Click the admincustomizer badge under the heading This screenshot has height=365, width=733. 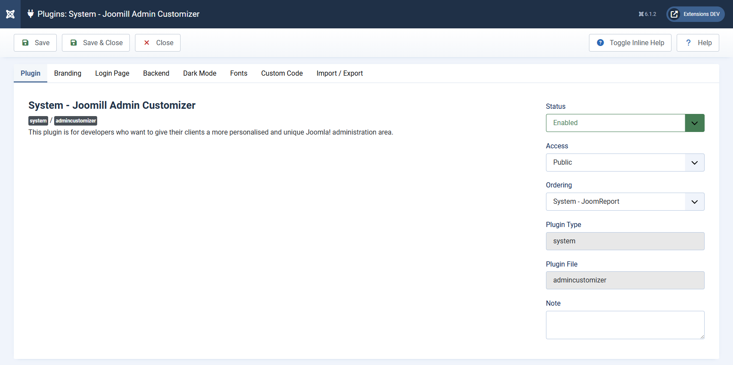click(x=76, y=121)
